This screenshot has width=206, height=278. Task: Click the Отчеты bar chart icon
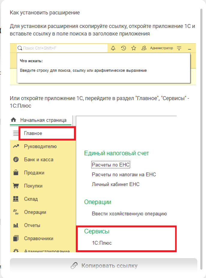point(16,225)
